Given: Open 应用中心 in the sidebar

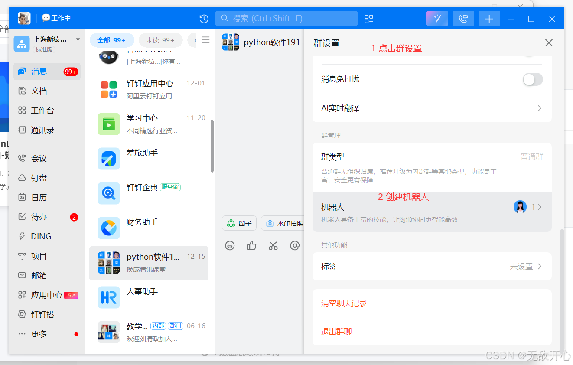Looking at the screenshot, I should (47, 295).
